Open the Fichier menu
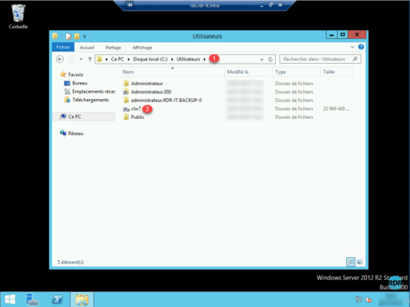This screenshot has width=410, height=307. point(63,48)
